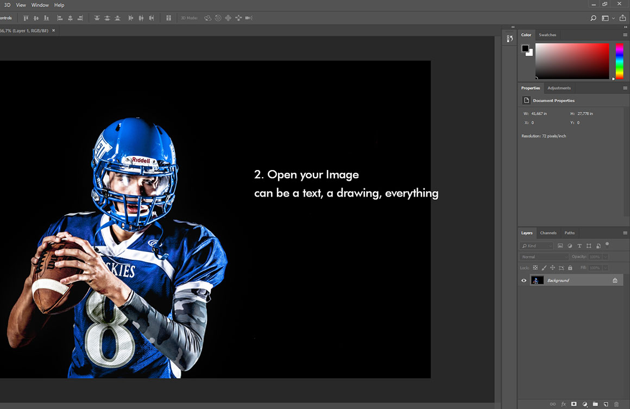Add a layer mask from Layers footer
The image size is (630, 409).
click(574, 404)
